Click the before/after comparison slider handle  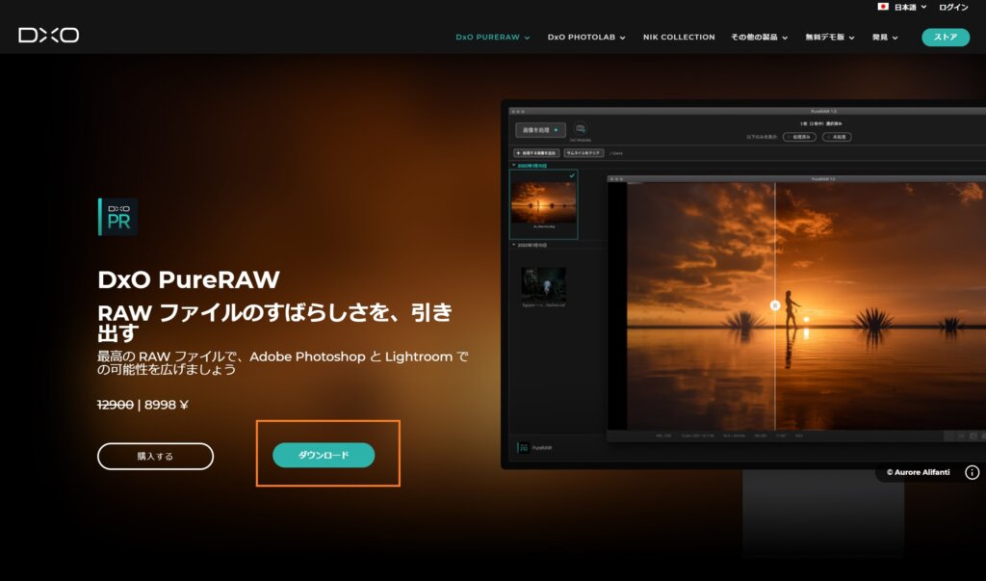coord(775,305)
